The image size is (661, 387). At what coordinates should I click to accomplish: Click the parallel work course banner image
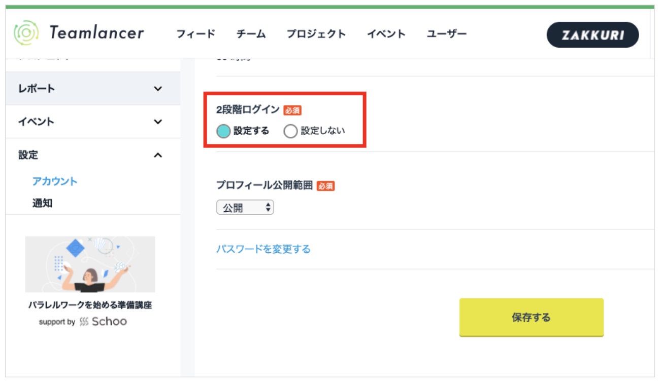tap(90, 264)
